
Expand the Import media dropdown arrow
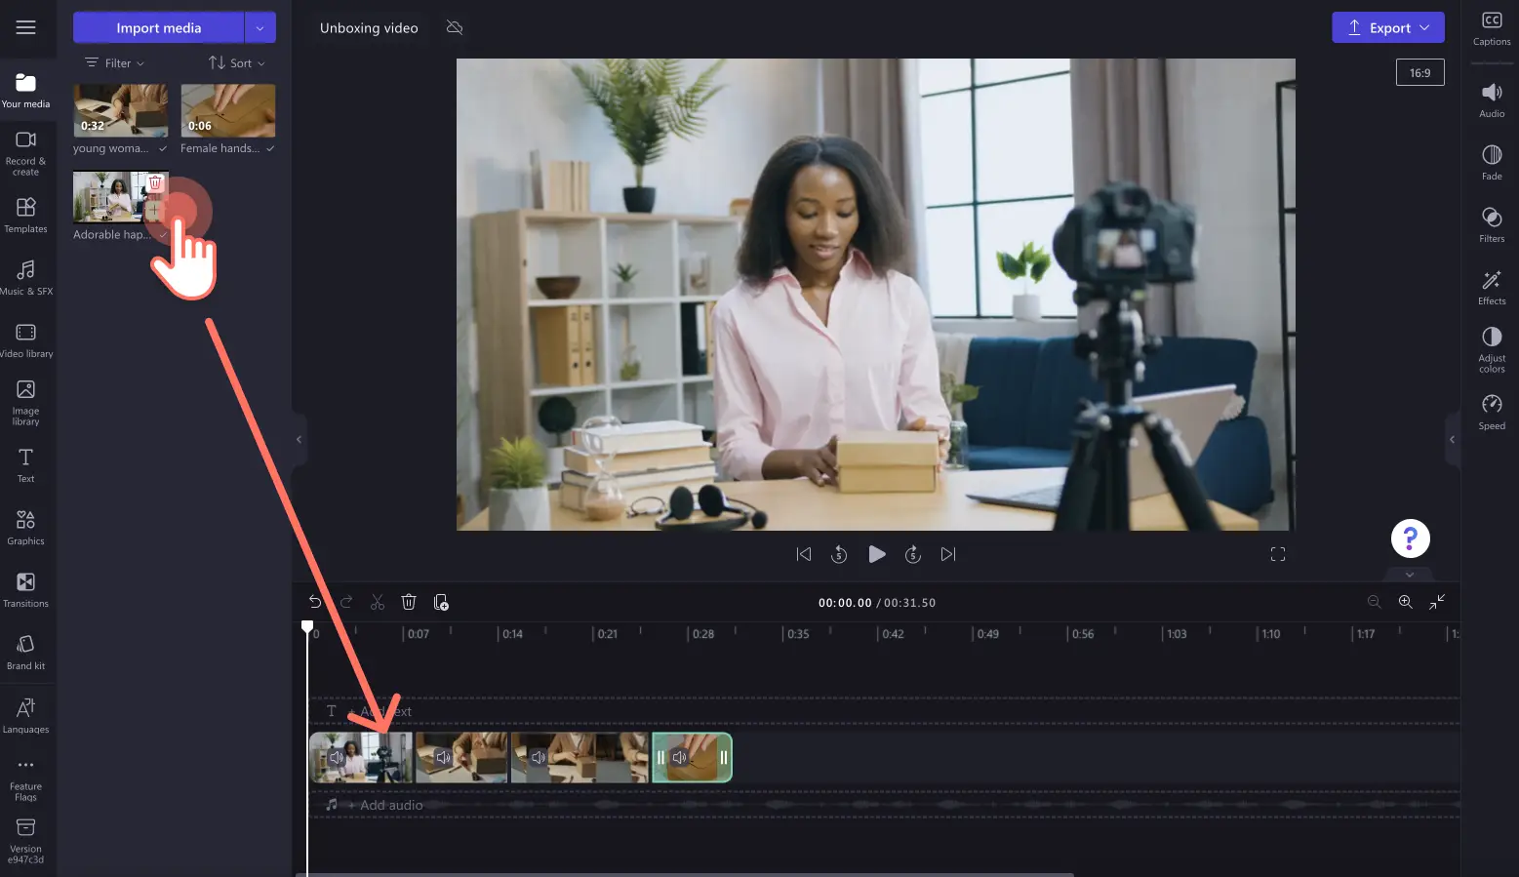260,27
